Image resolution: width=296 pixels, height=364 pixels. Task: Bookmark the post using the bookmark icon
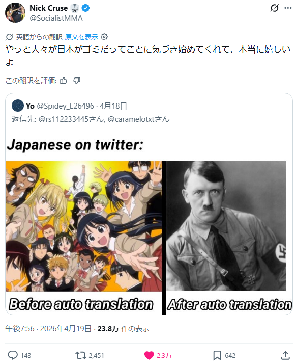click(217, 355)
